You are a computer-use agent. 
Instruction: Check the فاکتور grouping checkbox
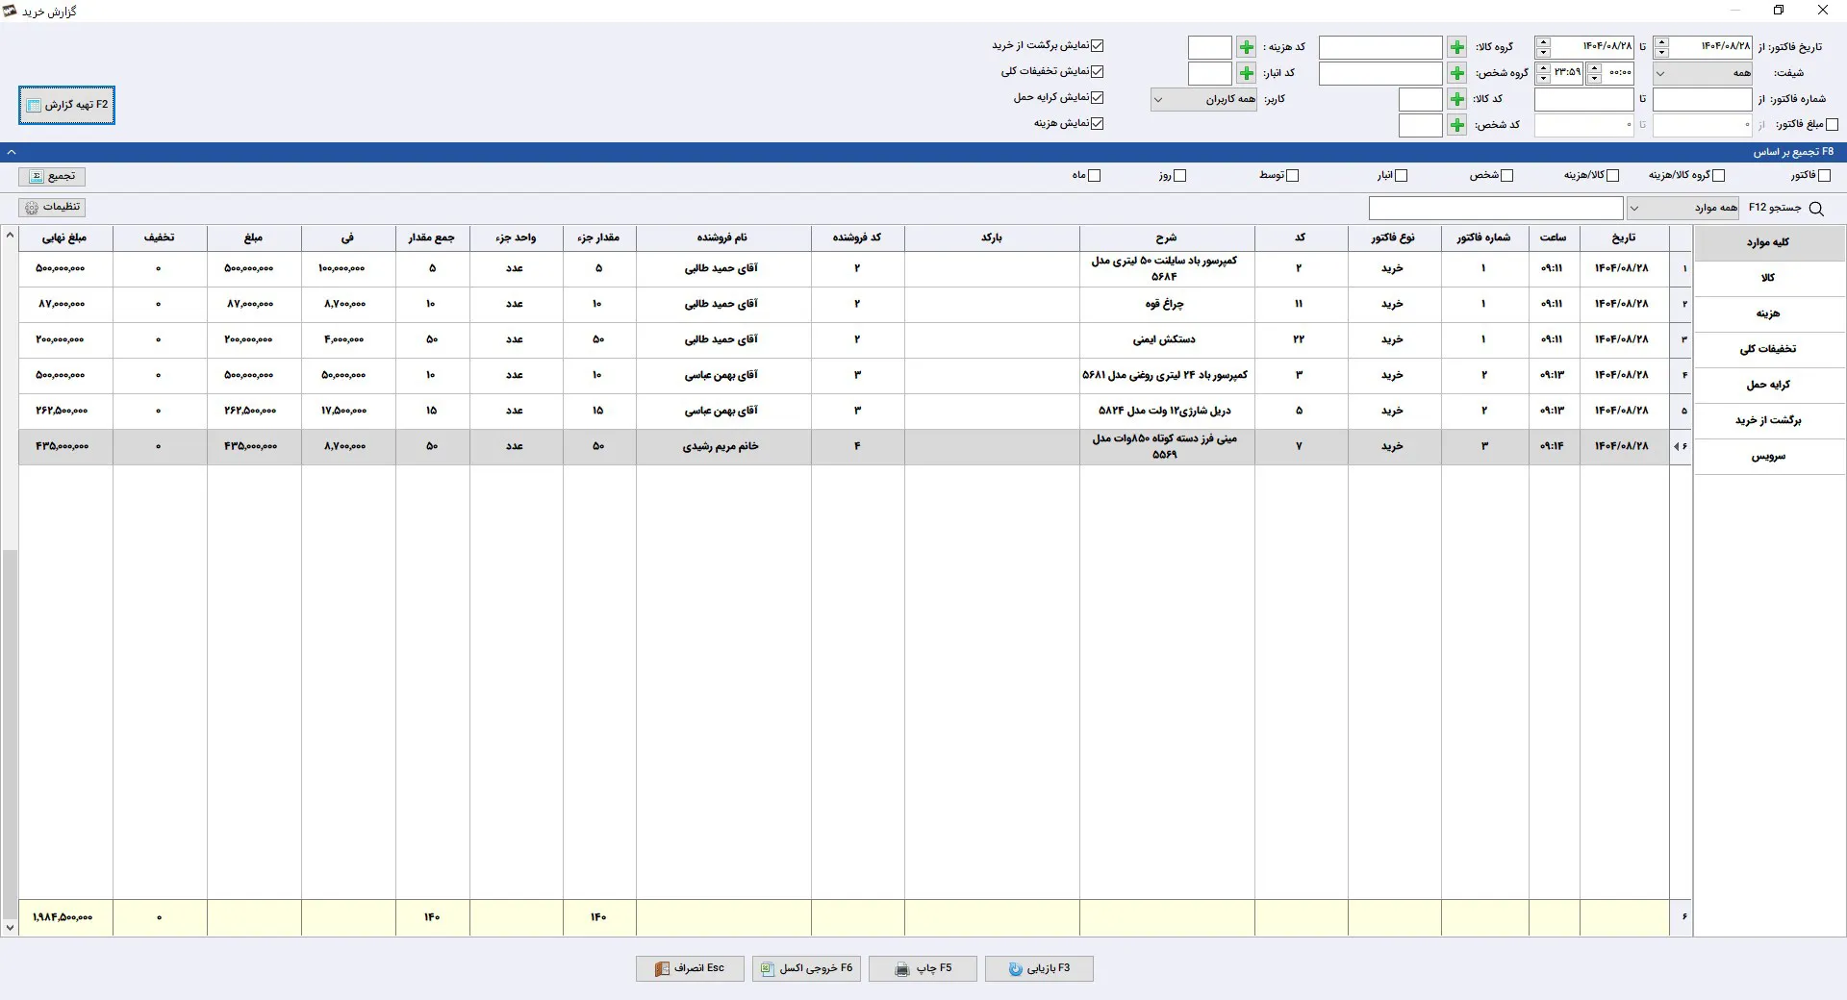1825,175
